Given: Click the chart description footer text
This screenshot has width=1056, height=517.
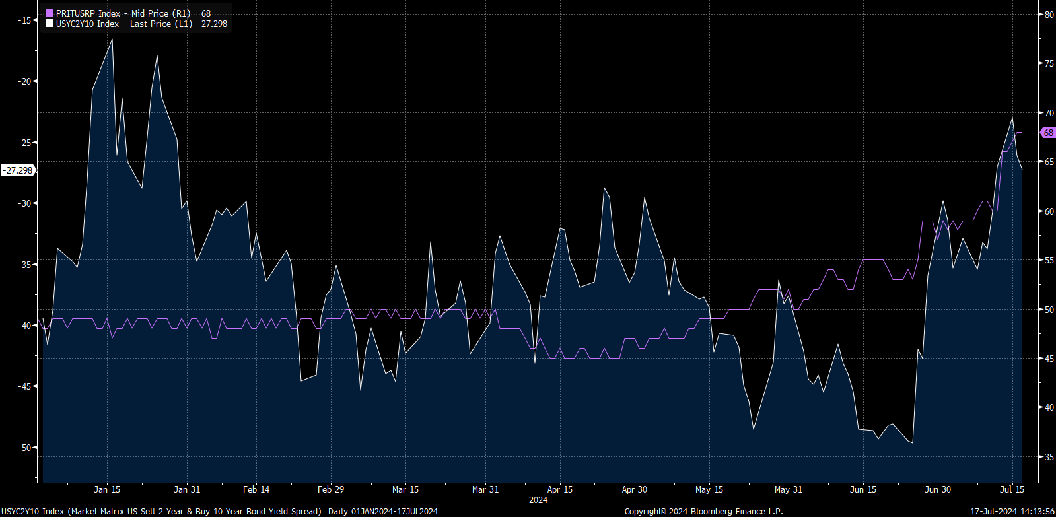Looking at the screenshot, I should pos(219,511).
